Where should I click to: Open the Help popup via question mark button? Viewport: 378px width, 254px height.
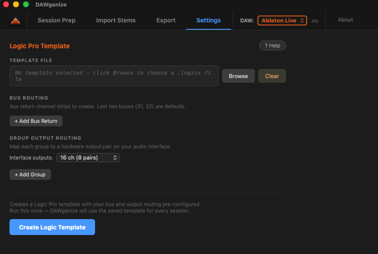(272, 45)
